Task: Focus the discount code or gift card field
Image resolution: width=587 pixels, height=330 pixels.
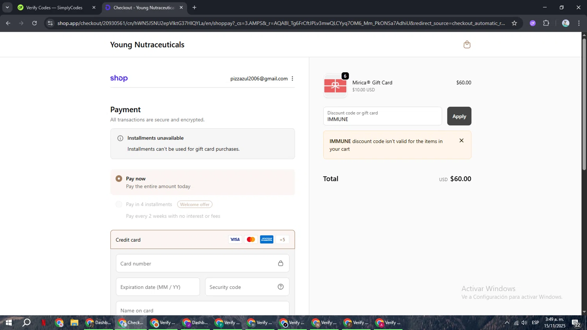Action: pos(382,116)
